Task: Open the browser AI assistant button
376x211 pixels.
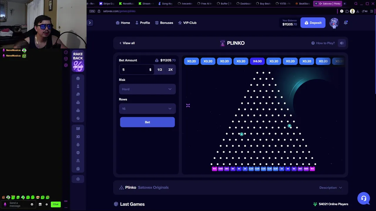Action: click(365, 11)
